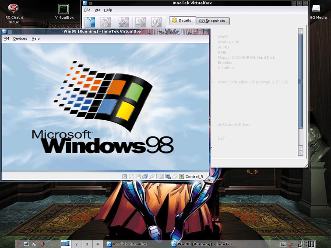Click the Windows 98 guest screen
The width and height of the screenshot is (331, 248).
point(105,107)
